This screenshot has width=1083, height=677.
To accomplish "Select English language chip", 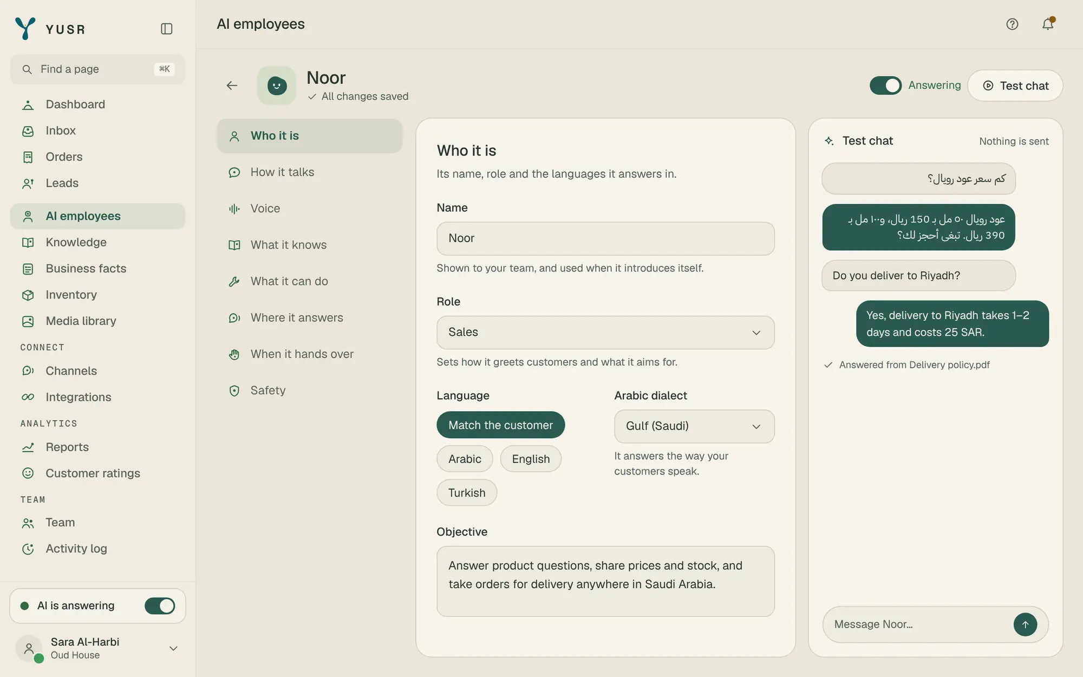I will click(531, 459).
